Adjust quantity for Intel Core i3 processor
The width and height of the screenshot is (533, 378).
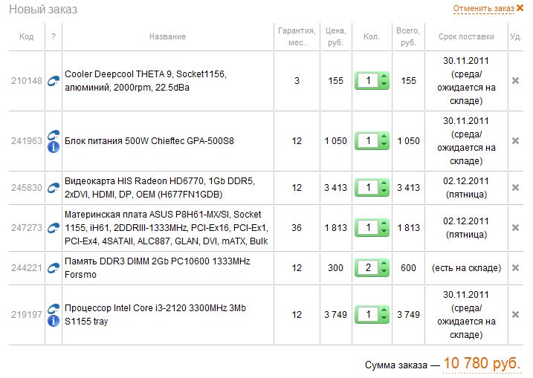coord(372,315)
